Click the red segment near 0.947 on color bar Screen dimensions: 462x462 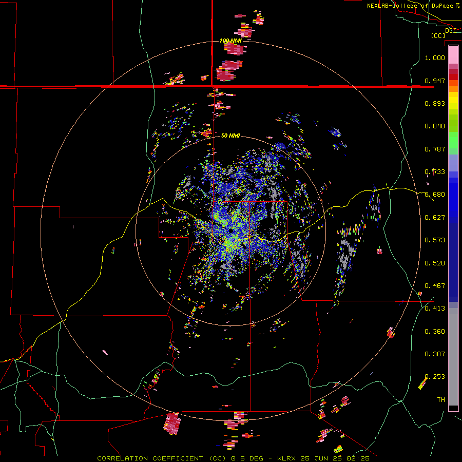click(453, 76)
